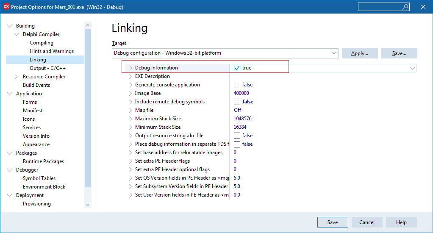This screenshot has width=433, height=233.
Task: Open the Manifest page
Action: pyautogui.click(x=33, y=111)
